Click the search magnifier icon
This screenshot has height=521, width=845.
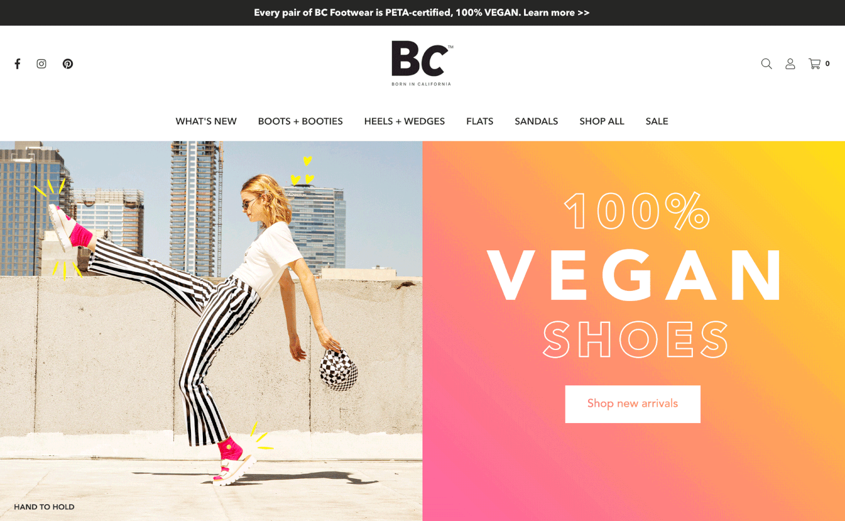(x=766, y=64)
